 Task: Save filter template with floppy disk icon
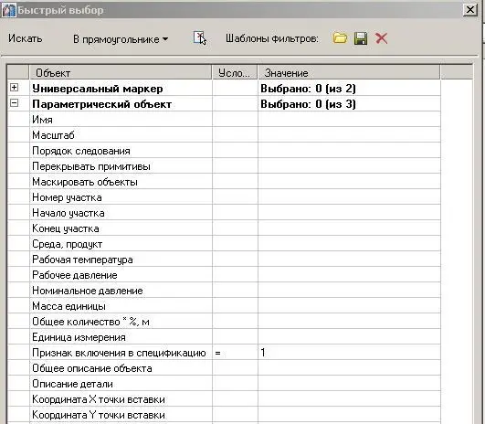click(x=361, y=38)
